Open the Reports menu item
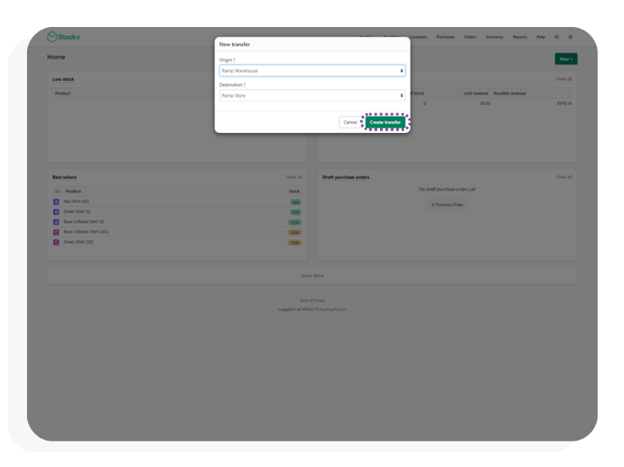This screenshot has width=624, height=467. coord(520,37)
